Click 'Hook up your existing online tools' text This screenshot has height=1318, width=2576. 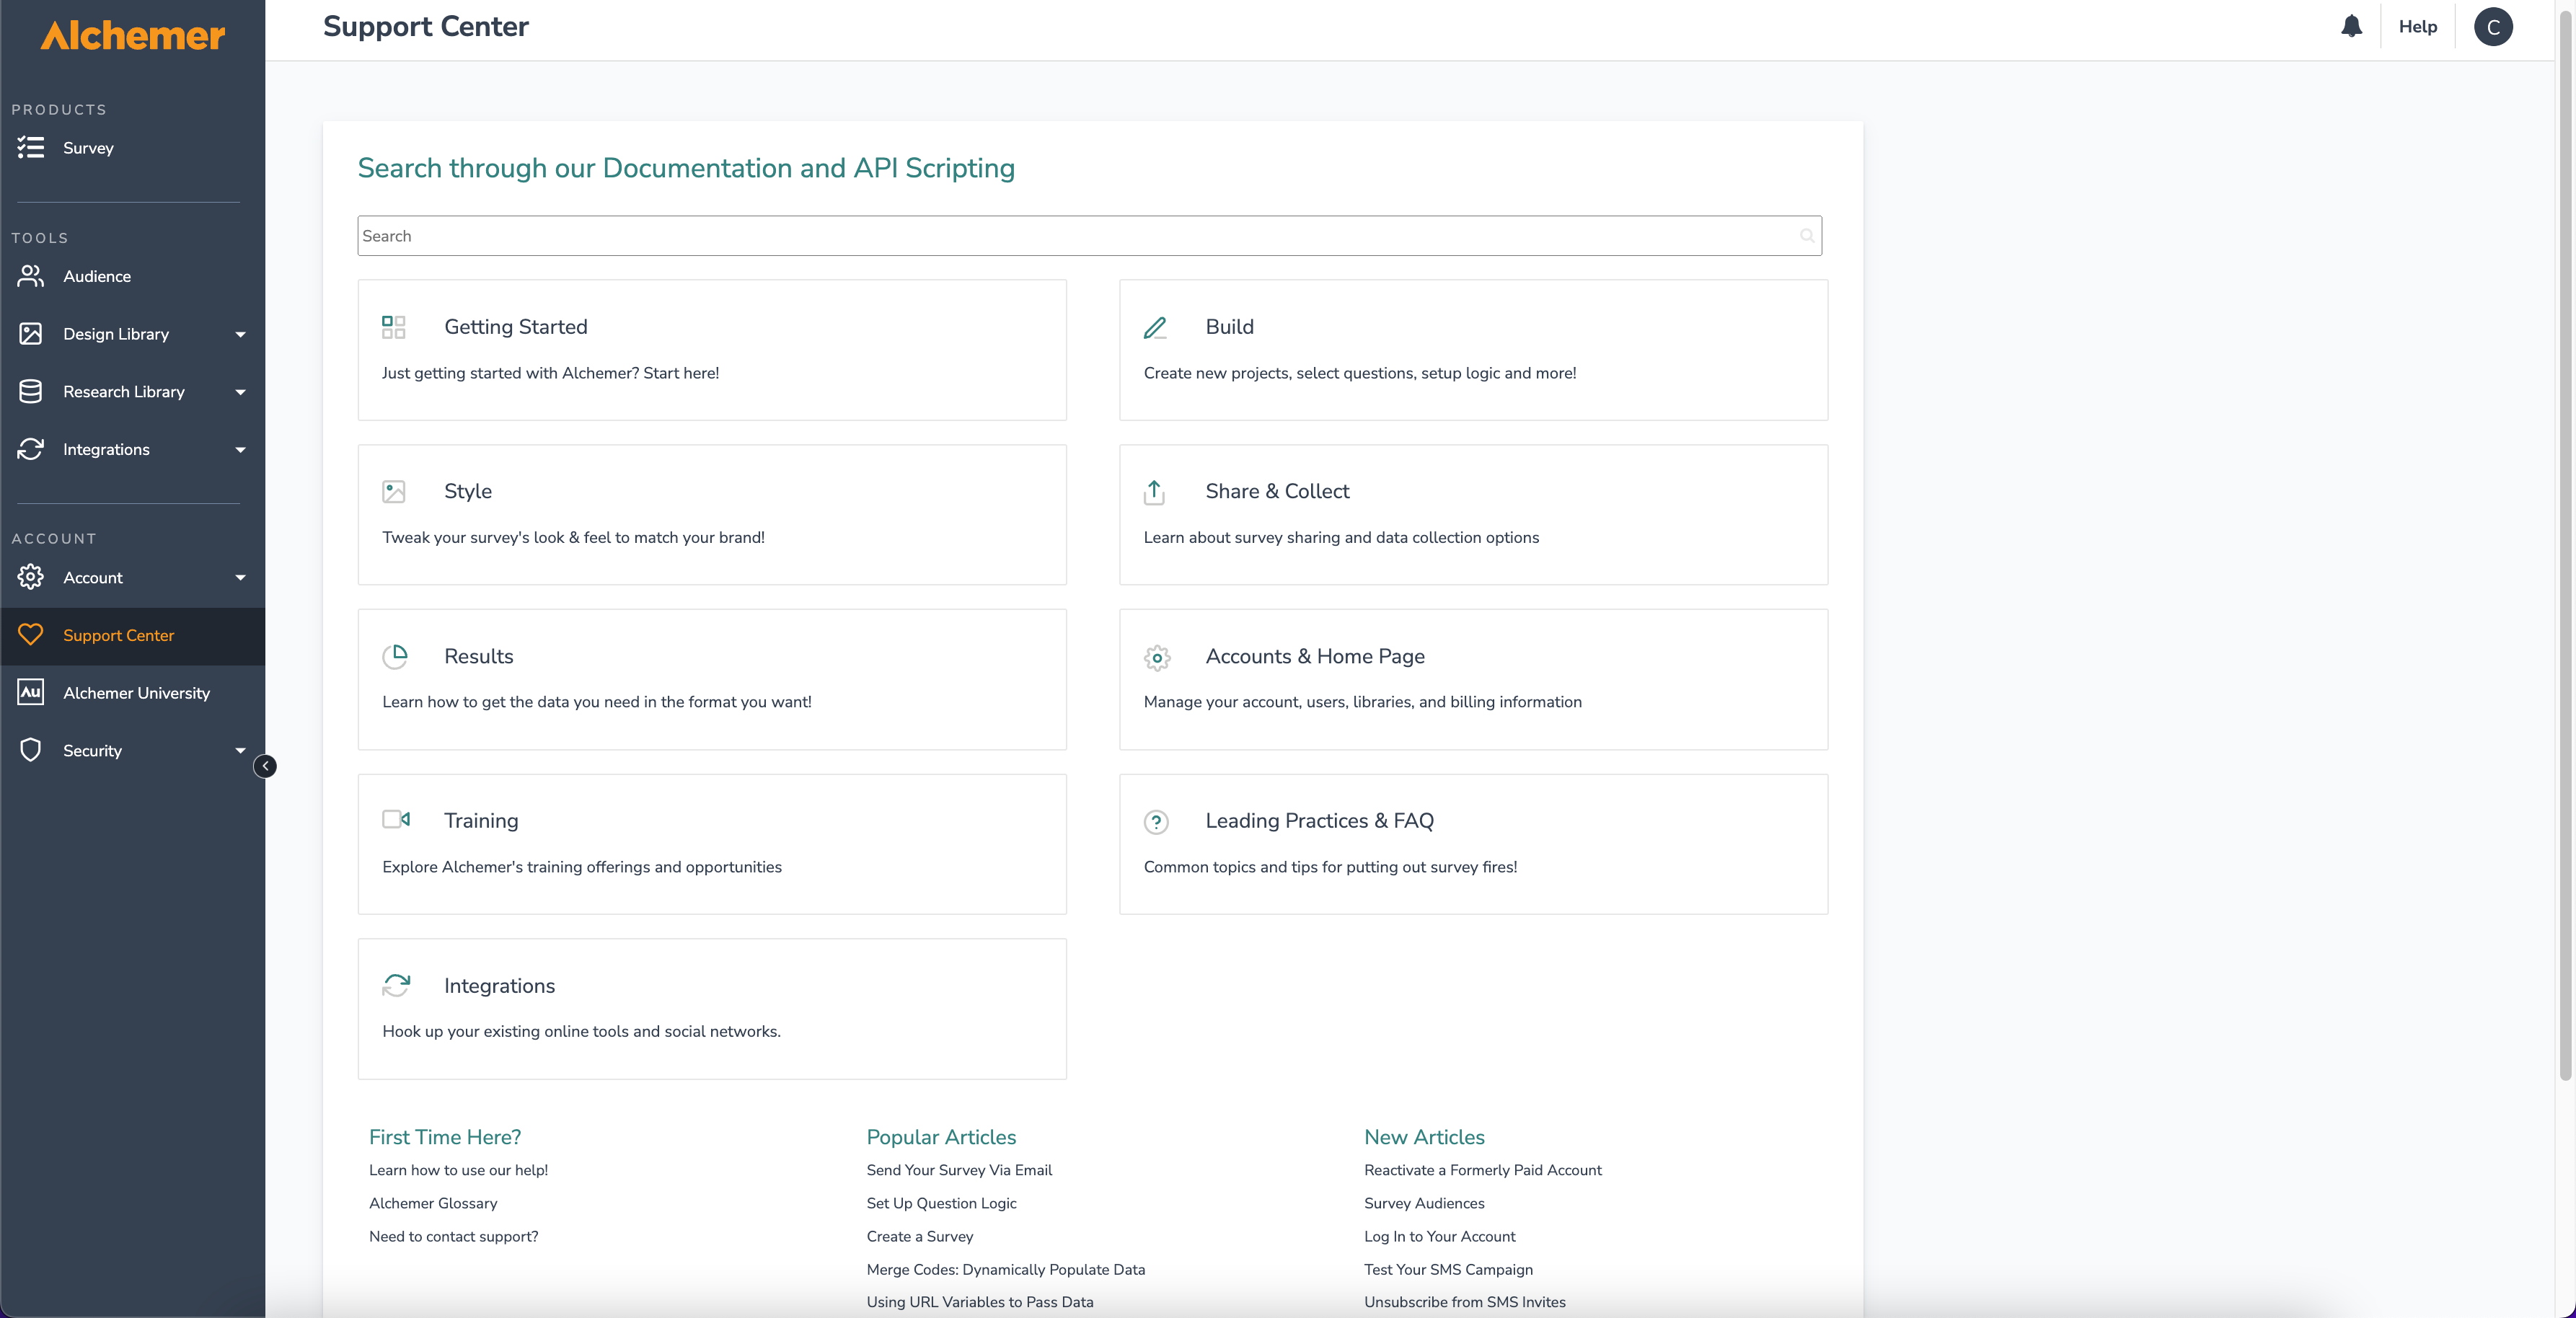point(581,1031)
